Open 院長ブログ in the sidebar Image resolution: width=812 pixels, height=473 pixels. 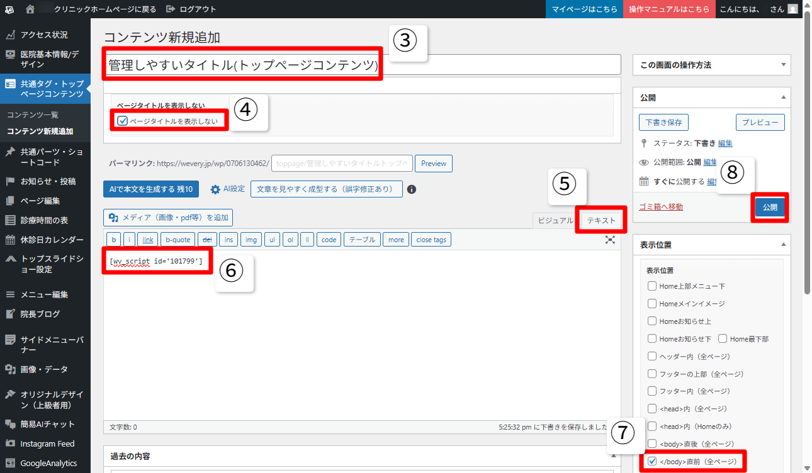coord(40,314)
